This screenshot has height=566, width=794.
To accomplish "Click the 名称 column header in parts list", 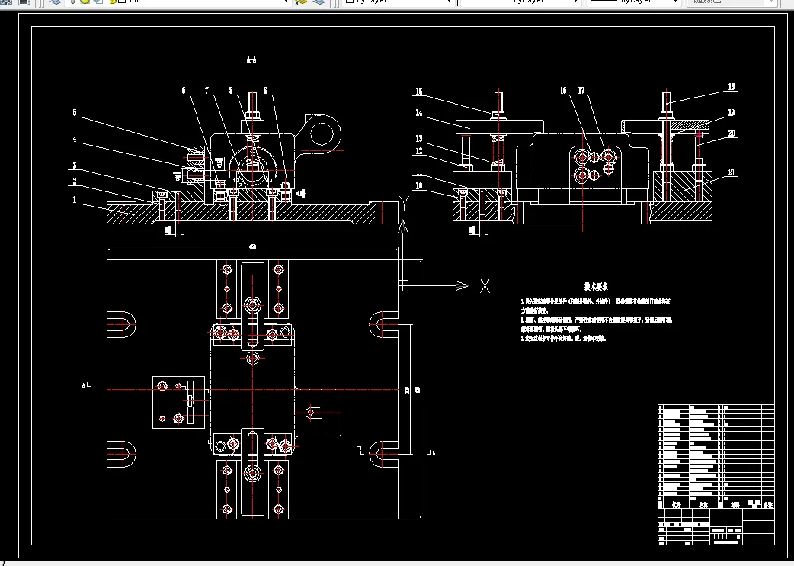I will [x=703, y=505].
